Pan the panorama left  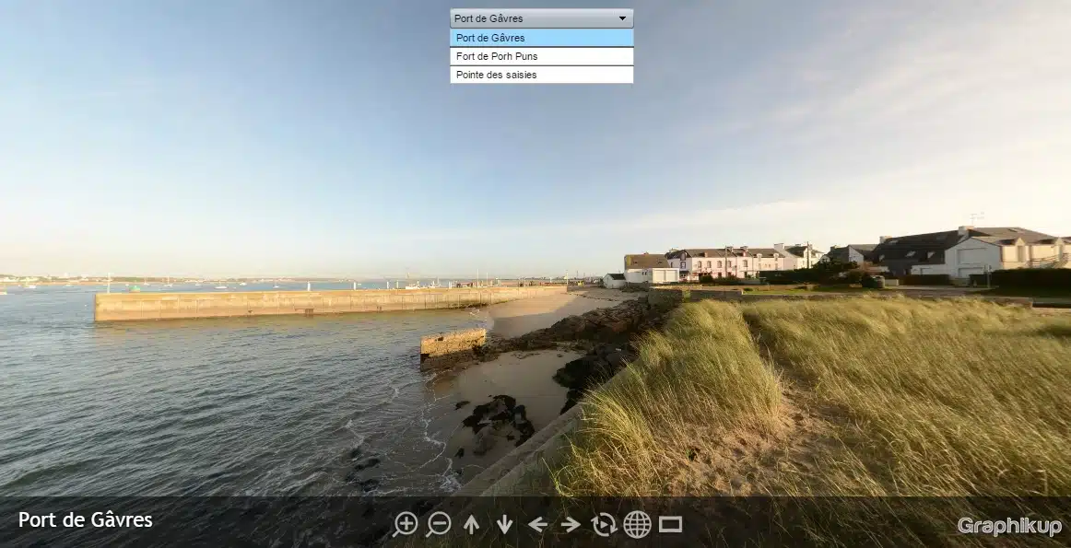point(537,524)
